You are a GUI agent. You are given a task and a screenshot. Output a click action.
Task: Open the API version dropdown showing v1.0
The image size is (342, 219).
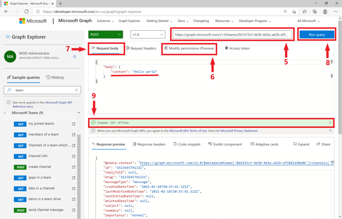(148, 34)
